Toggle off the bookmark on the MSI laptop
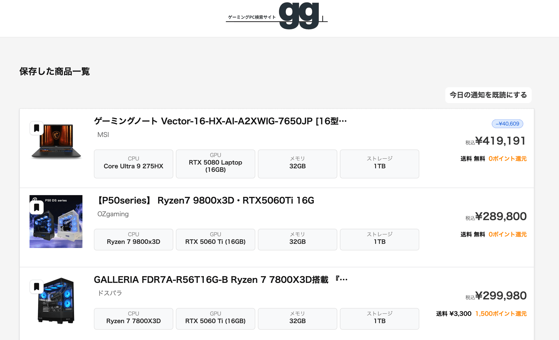Viewport: 559px width, 340px height. click(37, 128)
